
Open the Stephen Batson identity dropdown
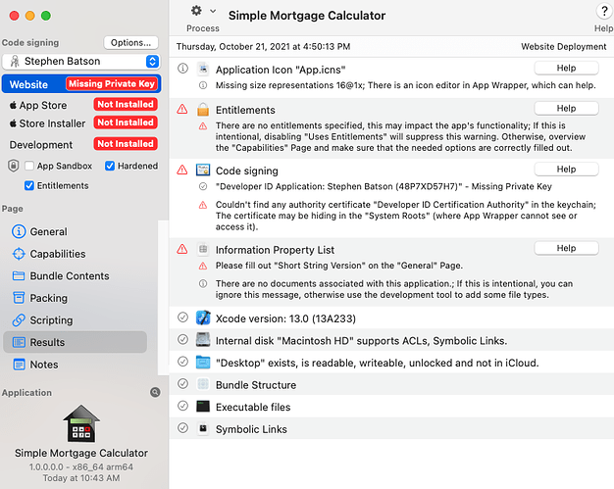tap(81, 61)
